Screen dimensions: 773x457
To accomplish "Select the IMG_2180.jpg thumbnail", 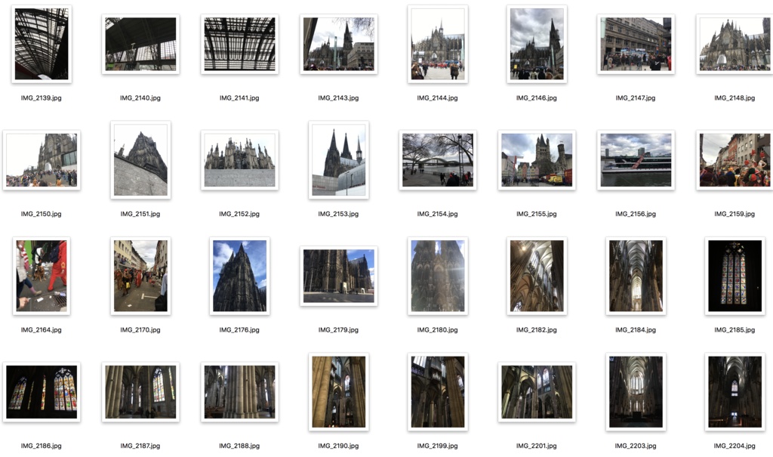I will pyautogui.click(x=438, y=276).
